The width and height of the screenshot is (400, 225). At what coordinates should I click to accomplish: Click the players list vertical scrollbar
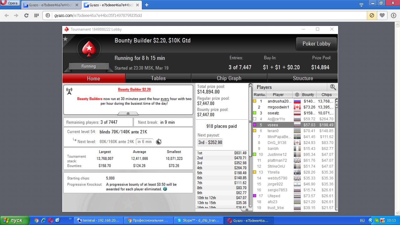coord(336,155)
